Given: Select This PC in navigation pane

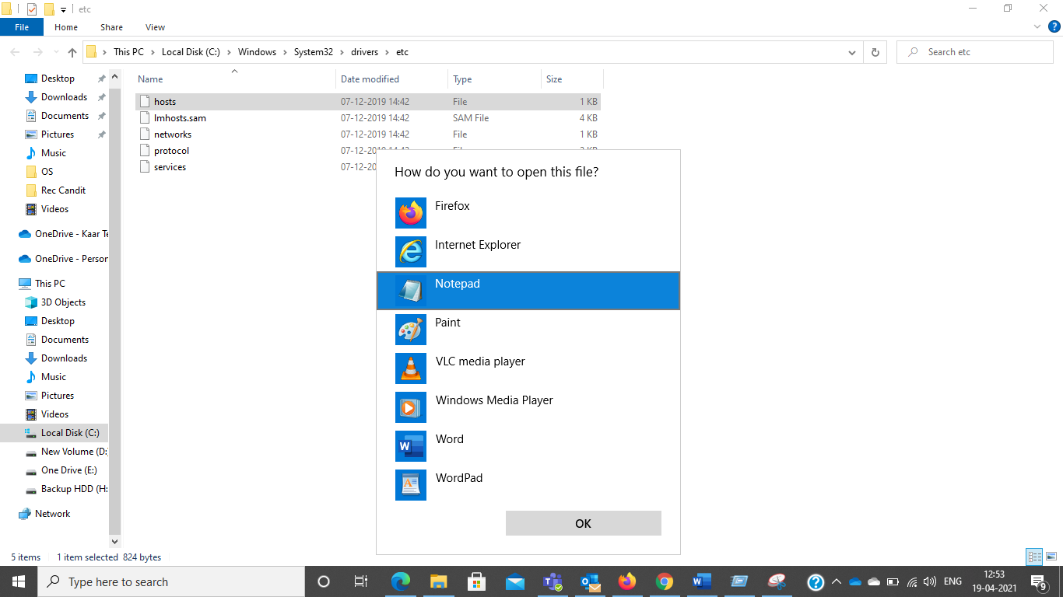Looking at the screenshot, I should pyautogui.click(x=50, y=284).
